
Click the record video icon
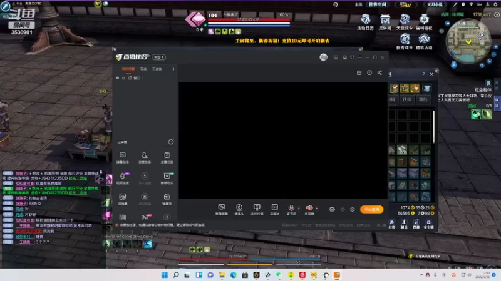(332, 209)
